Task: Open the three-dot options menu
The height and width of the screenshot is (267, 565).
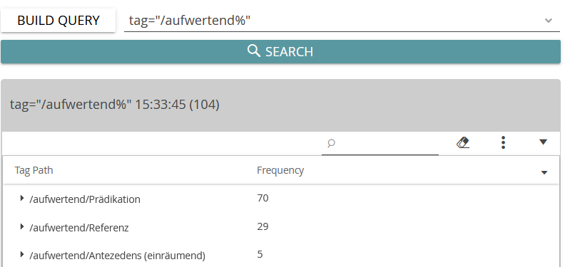Action: click(x=504, y=142)
